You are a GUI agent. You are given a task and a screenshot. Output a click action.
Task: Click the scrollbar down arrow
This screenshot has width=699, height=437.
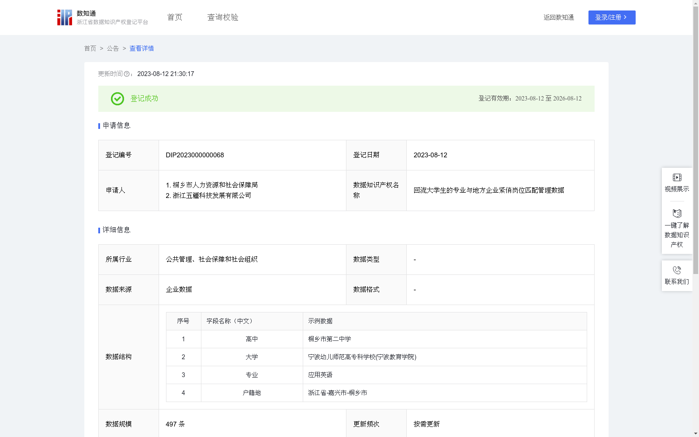click(x=696, y=434)
